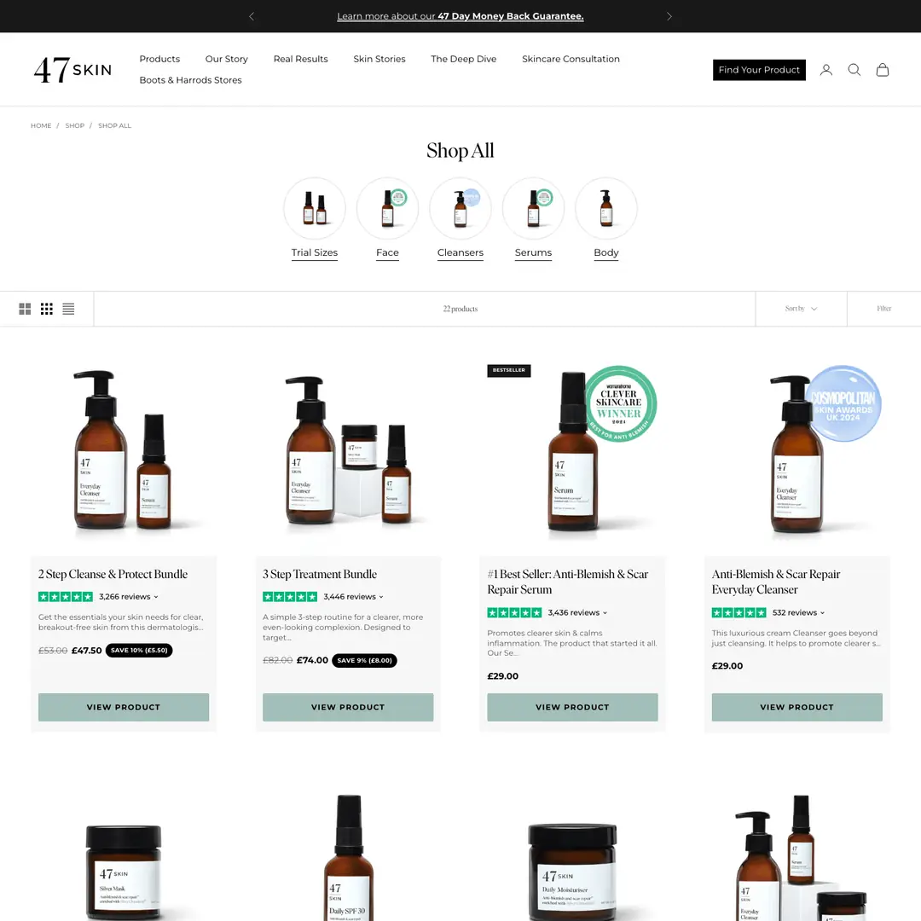Open the Cleansers text link
Screen dimensions: 921x921
[460, 252]
